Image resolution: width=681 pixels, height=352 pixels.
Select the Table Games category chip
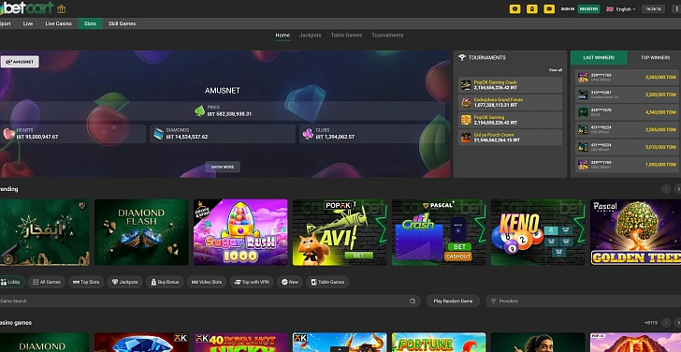click(x=327, y=282)
